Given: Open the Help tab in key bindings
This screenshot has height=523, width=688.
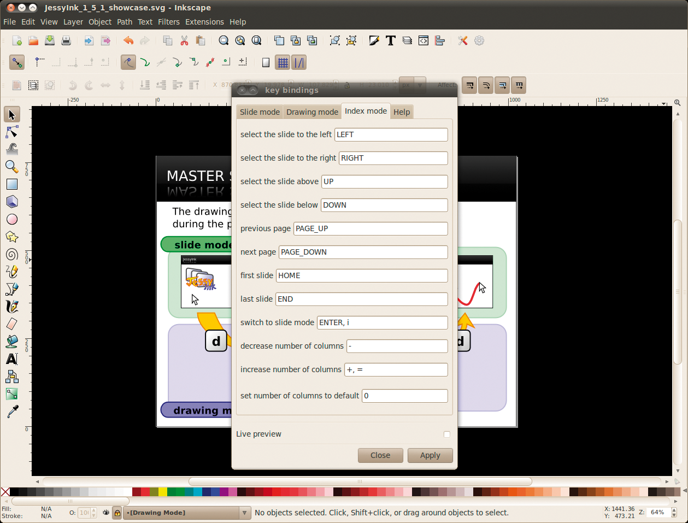Looking at the screenshot, I should [402, 112].
